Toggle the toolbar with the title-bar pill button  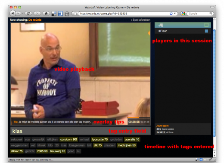tap(212, 7)
